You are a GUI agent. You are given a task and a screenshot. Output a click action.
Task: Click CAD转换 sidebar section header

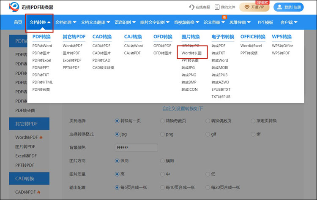pyautogui.click(x=29, y=178)
